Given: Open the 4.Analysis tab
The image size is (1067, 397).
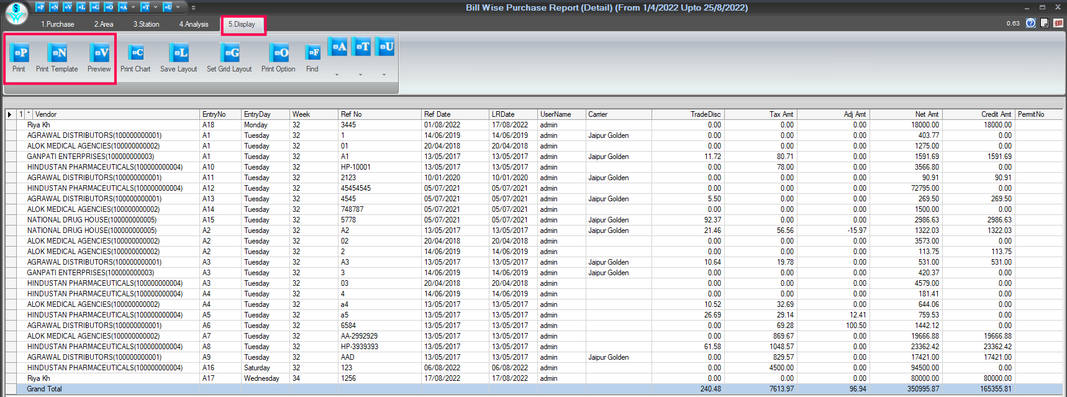Looking at the screenshot, I should point(194,24).
